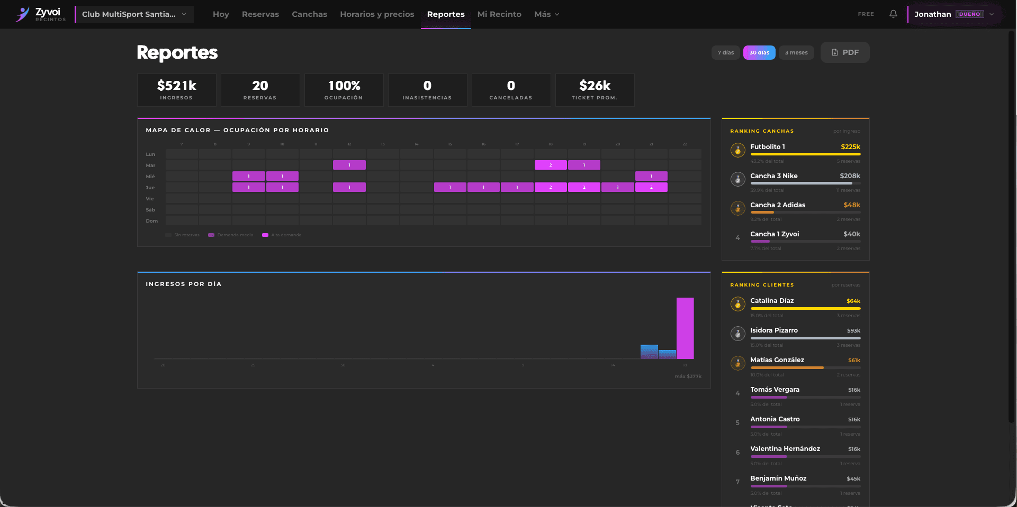The image size is (1017, 507).
Task: Open the notifications bell
Action: tap(893, 14)
